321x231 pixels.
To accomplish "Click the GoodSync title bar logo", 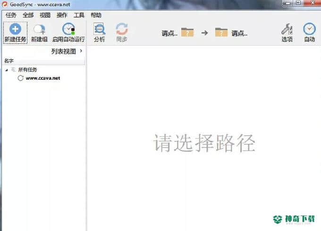I will (x=5, y=4).
